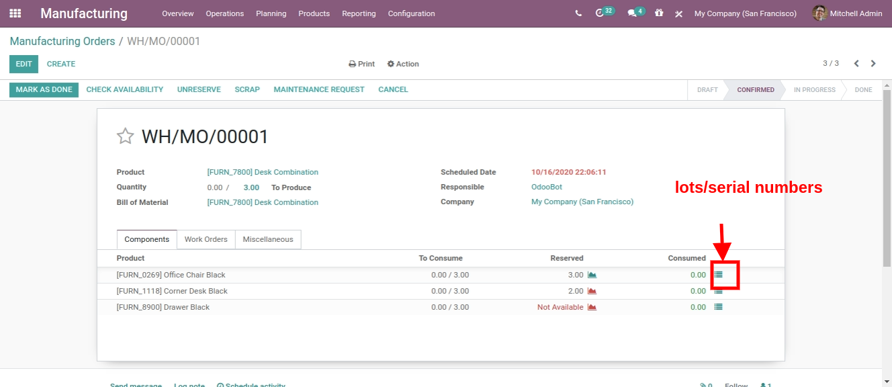This screenshot has width=892, height=387.
Task: Open the Print dropdown
Action: click(361, 64)
